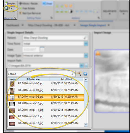Click the magnifier icon in Search box
Image resolution: width=130 pixels, height=133 pixels.
pyautogui.click(x=73, y=74)
